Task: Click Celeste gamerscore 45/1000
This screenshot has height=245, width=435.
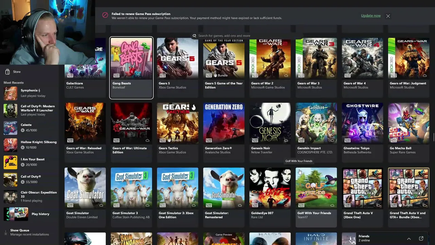Action: [29, 130]
